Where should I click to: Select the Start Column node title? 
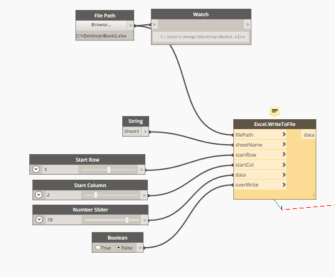coord(90,185)
